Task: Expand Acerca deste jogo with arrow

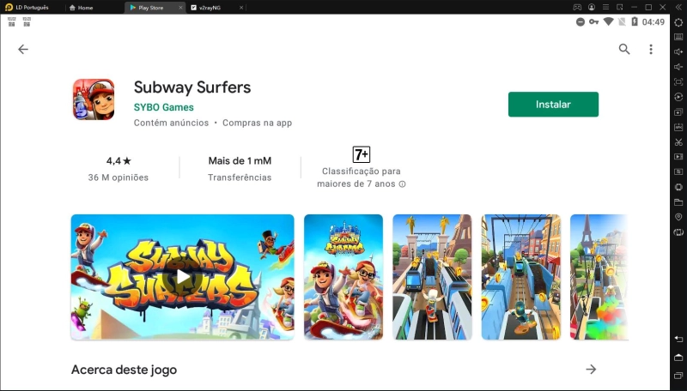Action: [591, 370]
